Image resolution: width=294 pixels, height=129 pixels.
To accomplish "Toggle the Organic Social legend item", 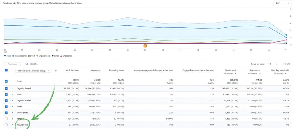I will pyautogui.click(x=43, y=56).
